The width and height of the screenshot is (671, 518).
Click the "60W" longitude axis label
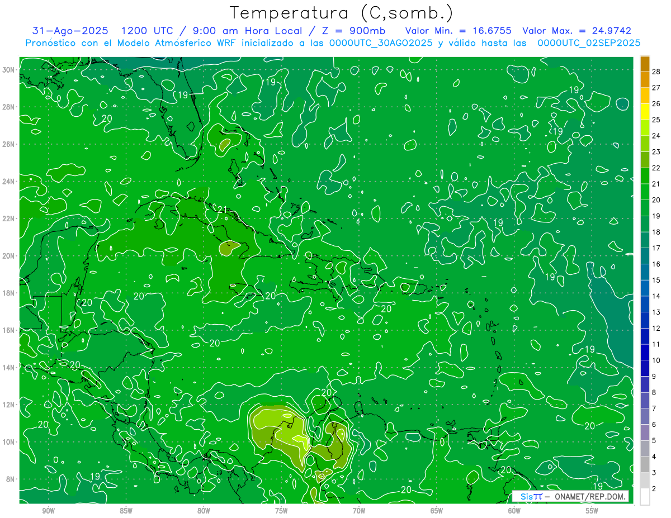click(514, 511)
